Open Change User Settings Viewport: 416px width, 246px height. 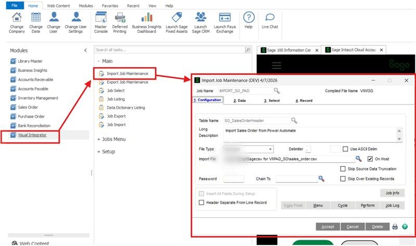click(x=75, y=22)
